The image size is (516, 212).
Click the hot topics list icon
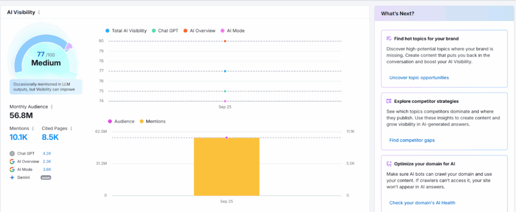(389, 39)
